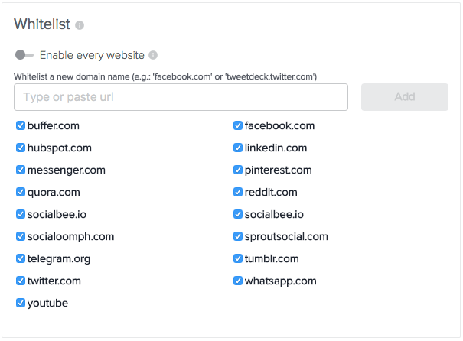This screenshot has width=463, height=341.
Task: Uncheck the quora.com checkbox
Action: click(21, 192)
